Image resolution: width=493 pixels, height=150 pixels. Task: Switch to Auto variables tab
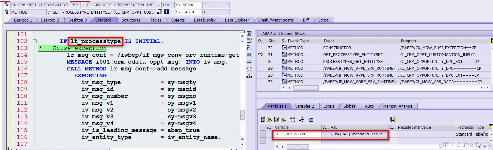(369, 106)
